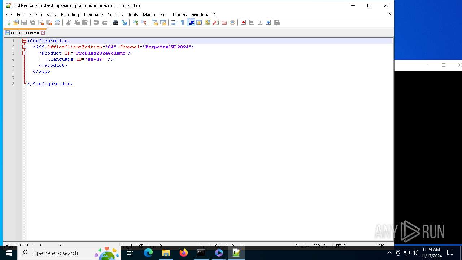Viewport: 462px width, 260px height.
Task: Open Find with the binoculars icon
Action: coord(116,22)
